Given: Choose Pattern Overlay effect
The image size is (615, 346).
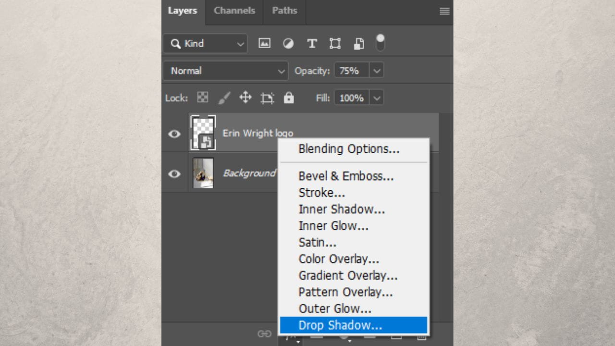Looking at the screenshot, I should pyautogui.click(x=354, y=292).
